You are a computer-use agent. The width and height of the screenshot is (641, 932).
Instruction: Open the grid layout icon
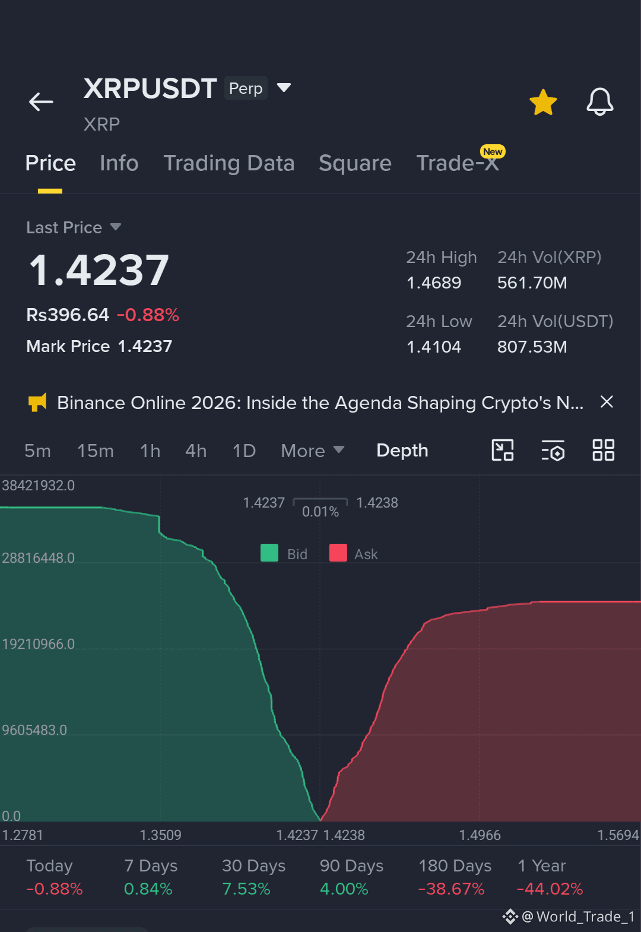[604, 450]
